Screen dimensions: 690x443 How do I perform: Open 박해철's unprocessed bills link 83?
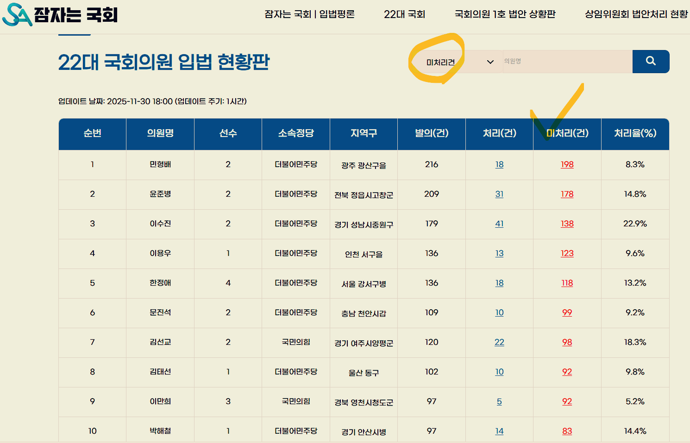coord(567,431)
